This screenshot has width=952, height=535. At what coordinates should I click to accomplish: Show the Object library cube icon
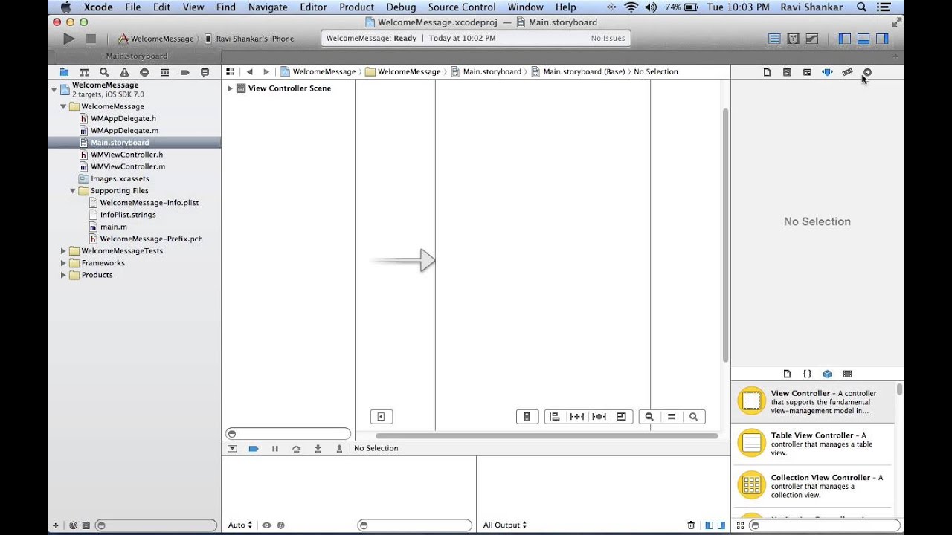(827, 374)
